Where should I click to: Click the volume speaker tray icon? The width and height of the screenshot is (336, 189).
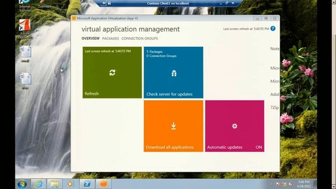(291, 184)
